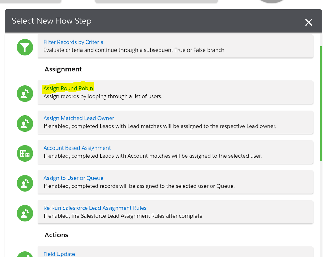Click the Assign Matched Lead Owner icon

[25, 123]
